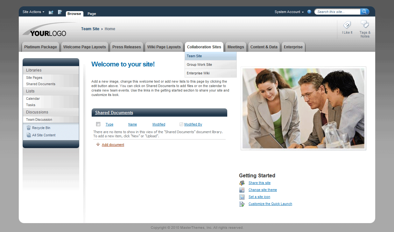This screenshot has width=394, height=232.
Task: Select Enterprise Wiki from Collaboration Sites menu
Action: (199, 73)
